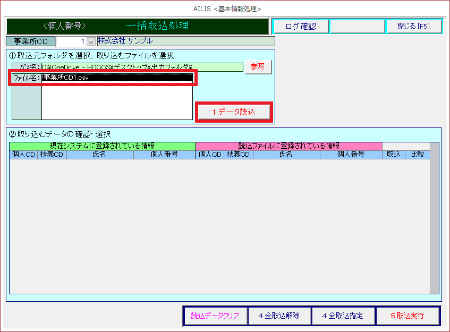Select file 事業所CD1.csv in the list
Image resolution: width=450 pixels, height=332 pixels.
click(117, 78)
